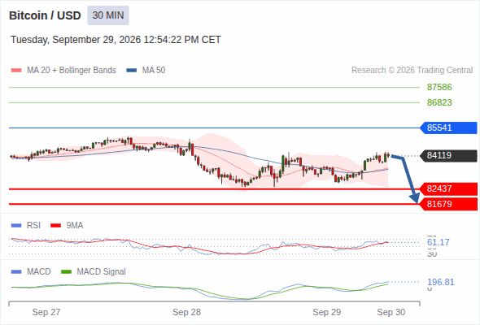Click the 87586 resistance level label
The width and height of the screenshot is (480, 325).
[x=439, y=87]
